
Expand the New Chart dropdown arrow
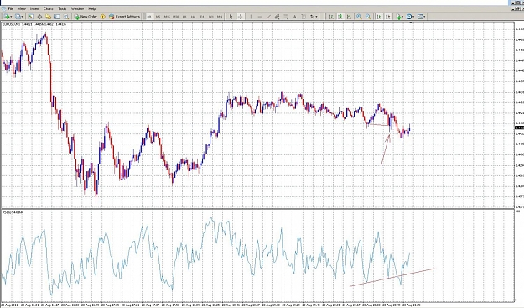click(11, 17)
